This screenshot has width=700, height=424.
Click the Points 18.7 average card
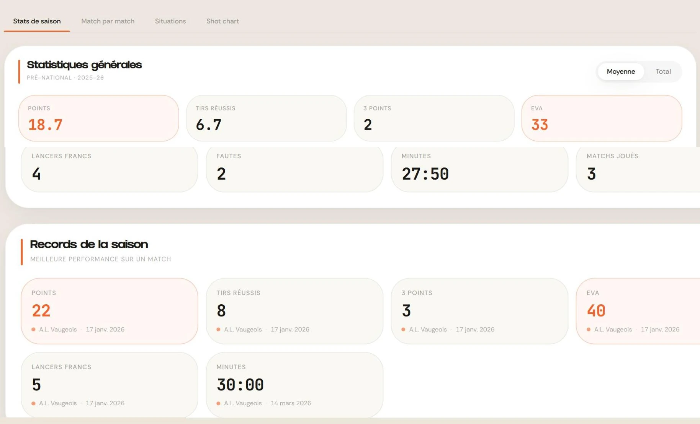99,118
